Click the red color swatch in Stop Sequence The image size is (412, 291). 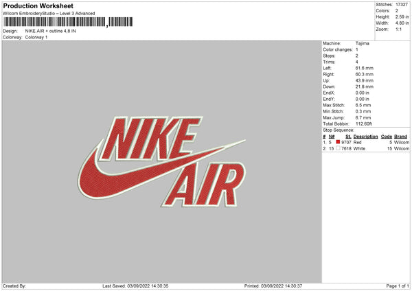point(338,142)
